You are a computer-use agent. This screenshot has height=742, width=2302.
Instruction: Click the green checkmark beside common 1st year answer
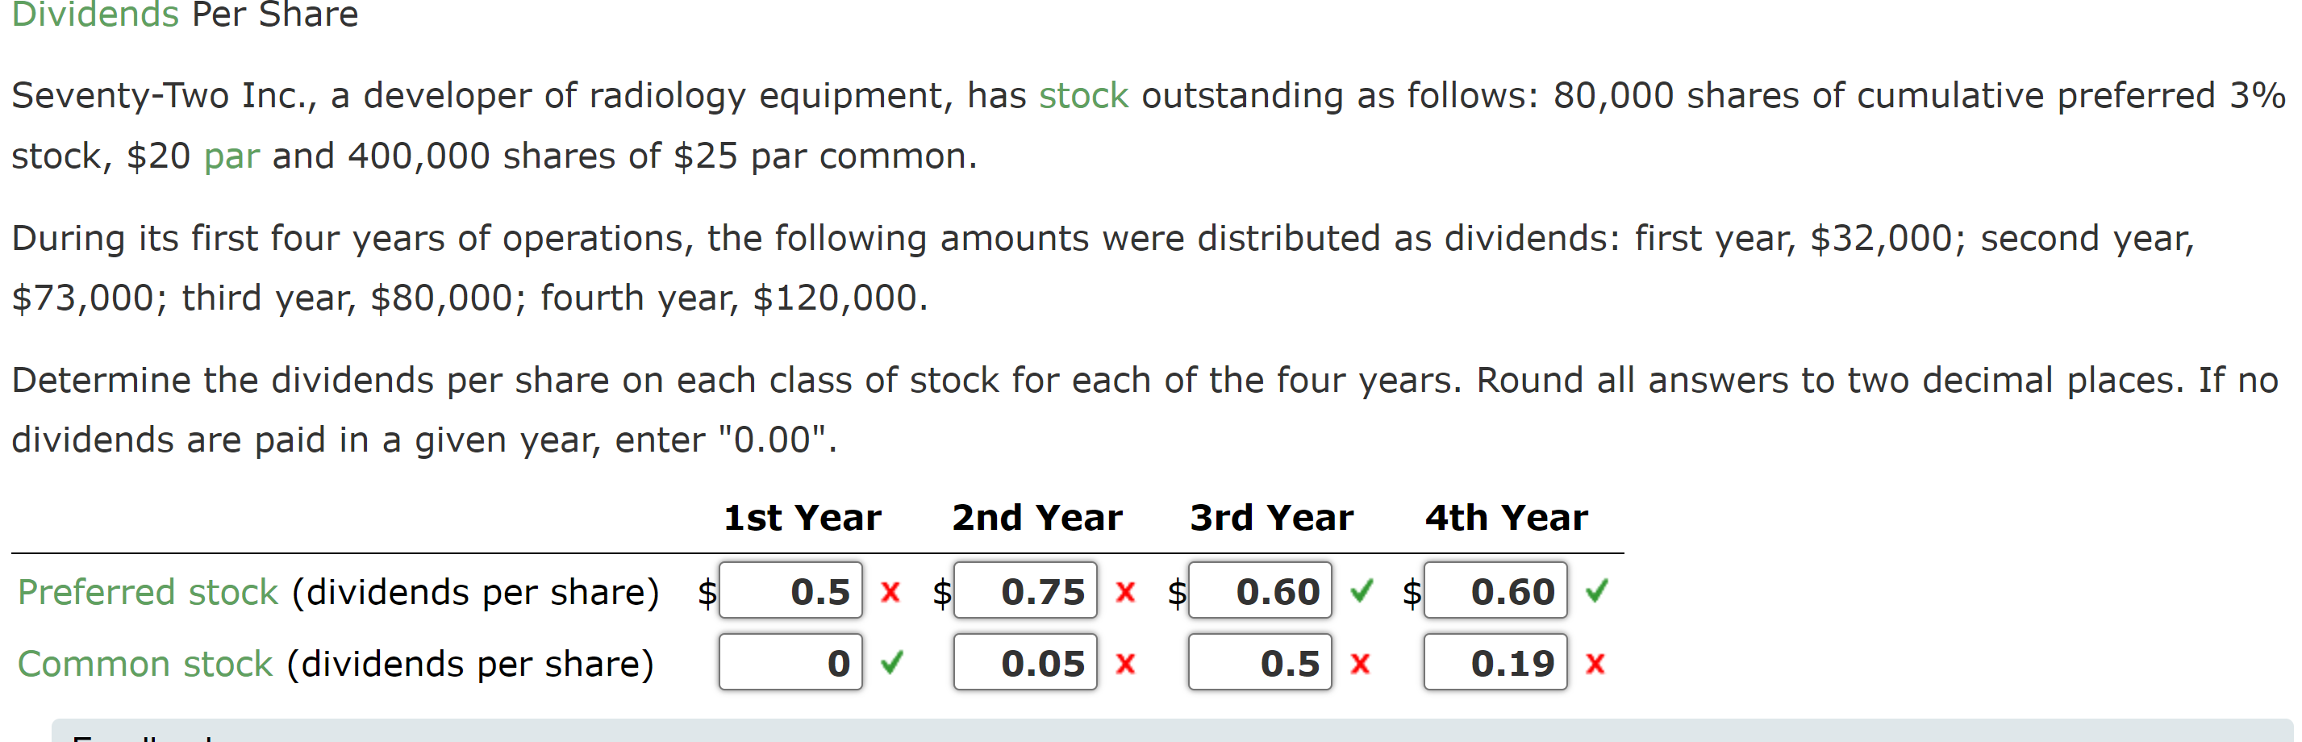pyautogui.click(x=890, y=663)
